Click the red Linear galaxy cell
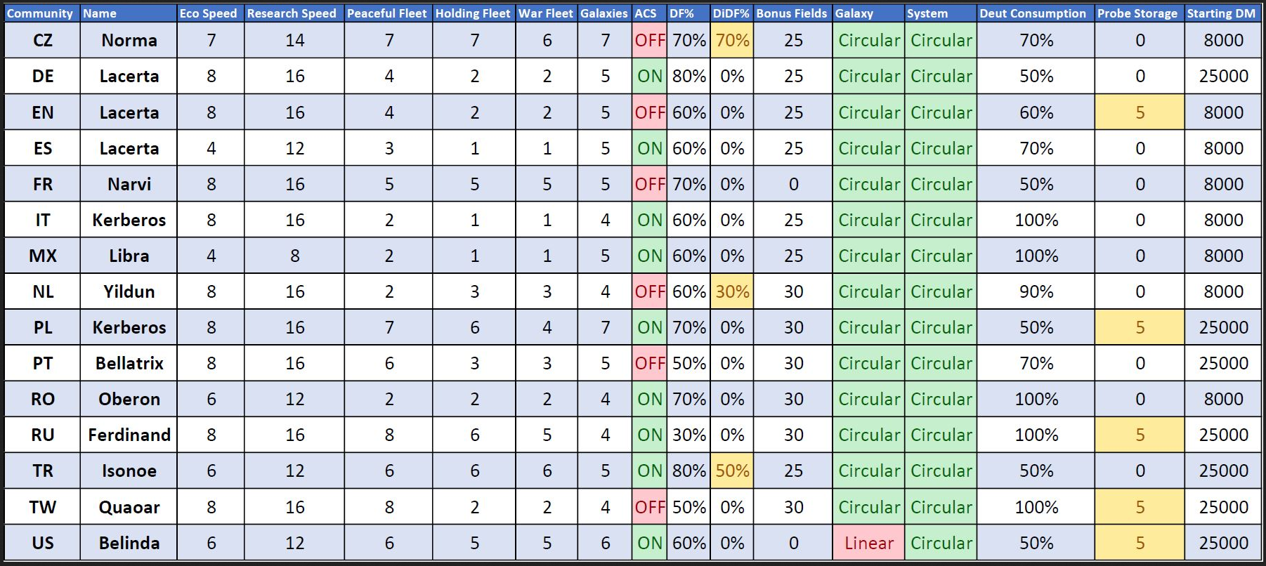 [868, 543]
